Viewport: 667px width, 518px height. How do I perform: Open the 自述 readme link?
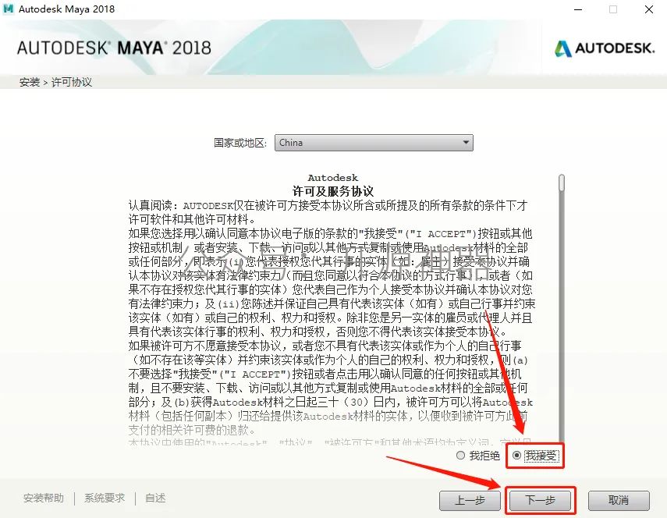click(155, 498)
